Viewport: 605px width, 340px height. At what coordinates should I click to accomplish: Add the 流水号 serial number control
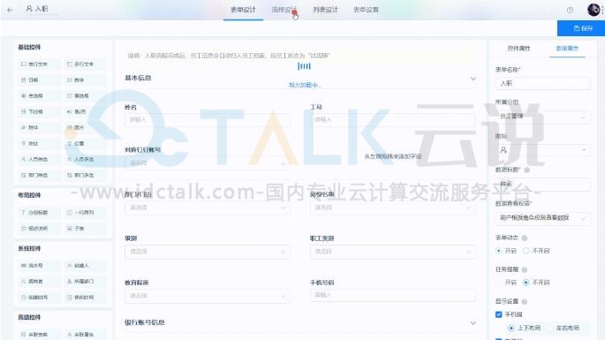[39, 266]
